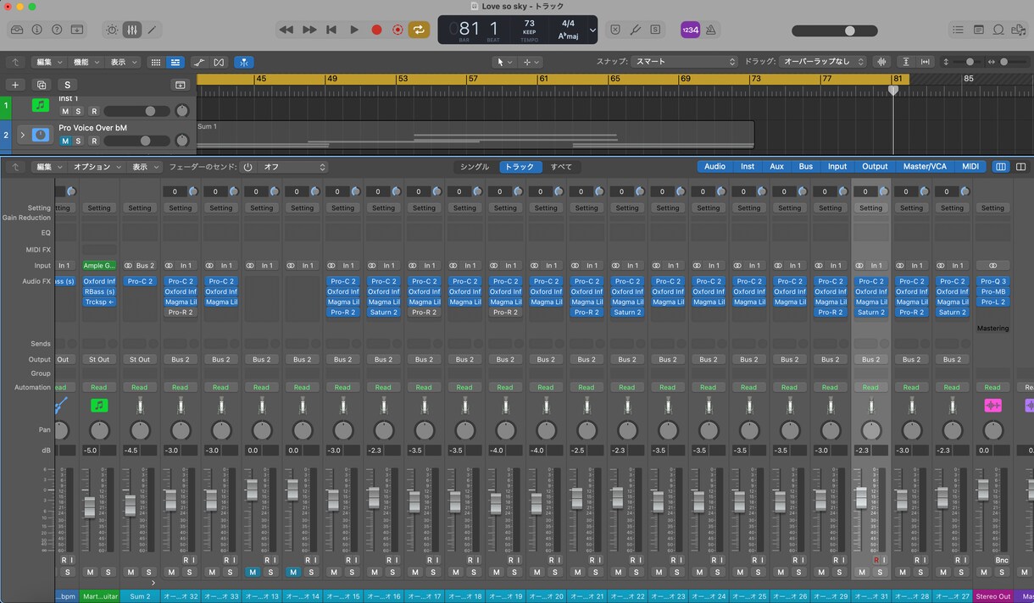Toggle the Aux channel filter button

click(776, 167)
